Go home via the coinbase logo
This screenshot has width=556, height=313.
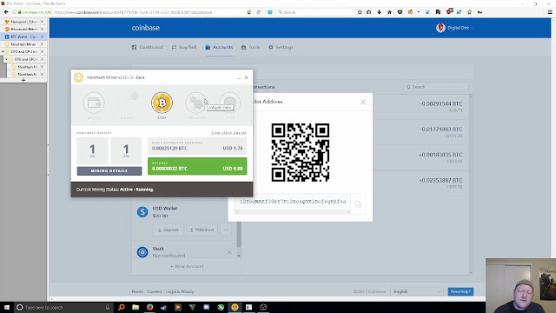[x=146, y=28]
